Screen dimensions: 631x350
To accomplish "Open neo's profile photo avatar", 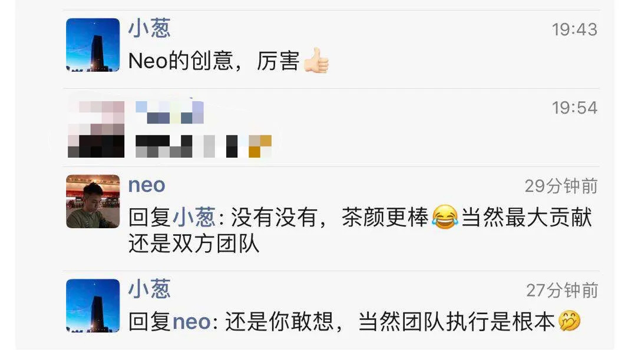I will [x=93, y=201].
